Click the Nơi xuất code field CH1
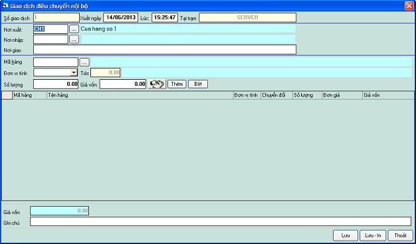The height and width of the screenshot is (244, 416). point(51,29)
